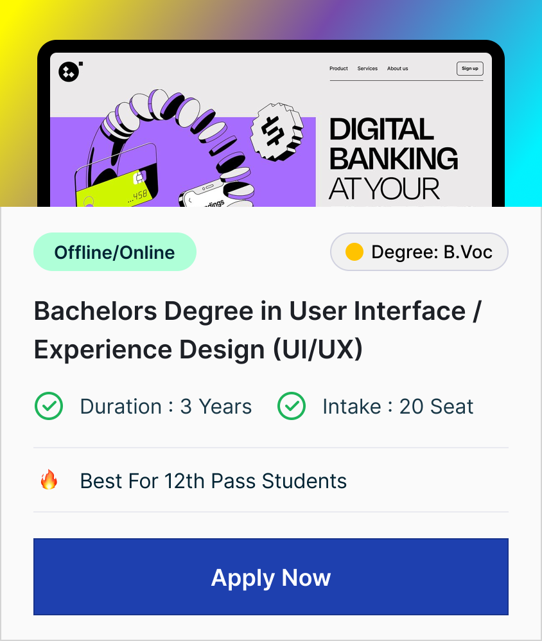Go to the About us menu item
This screenshot has height=641, width=542.
point(398,69)
